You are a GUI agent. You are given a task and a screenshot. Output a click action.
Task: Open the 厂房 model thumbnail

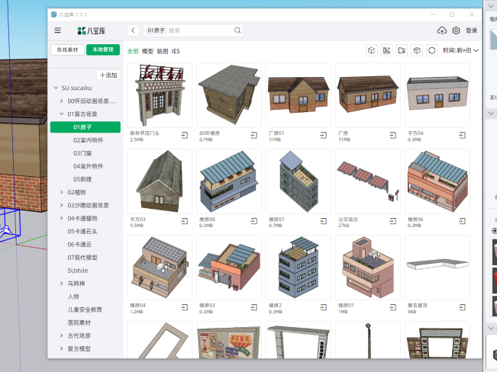click(x=368, y=95)
